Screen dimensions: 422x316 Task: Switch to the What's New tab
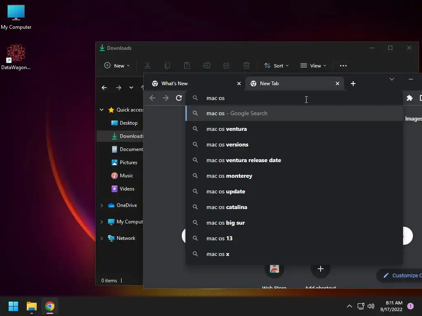[195, 84]
